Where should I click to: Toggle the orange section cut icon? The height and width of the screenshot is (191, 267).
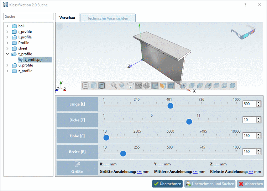(x=163, y=85)
